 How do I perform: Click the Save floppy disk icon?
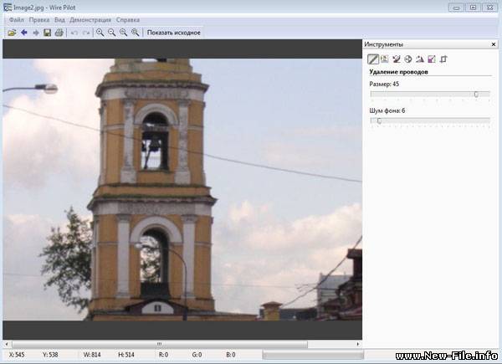(48, 33)
